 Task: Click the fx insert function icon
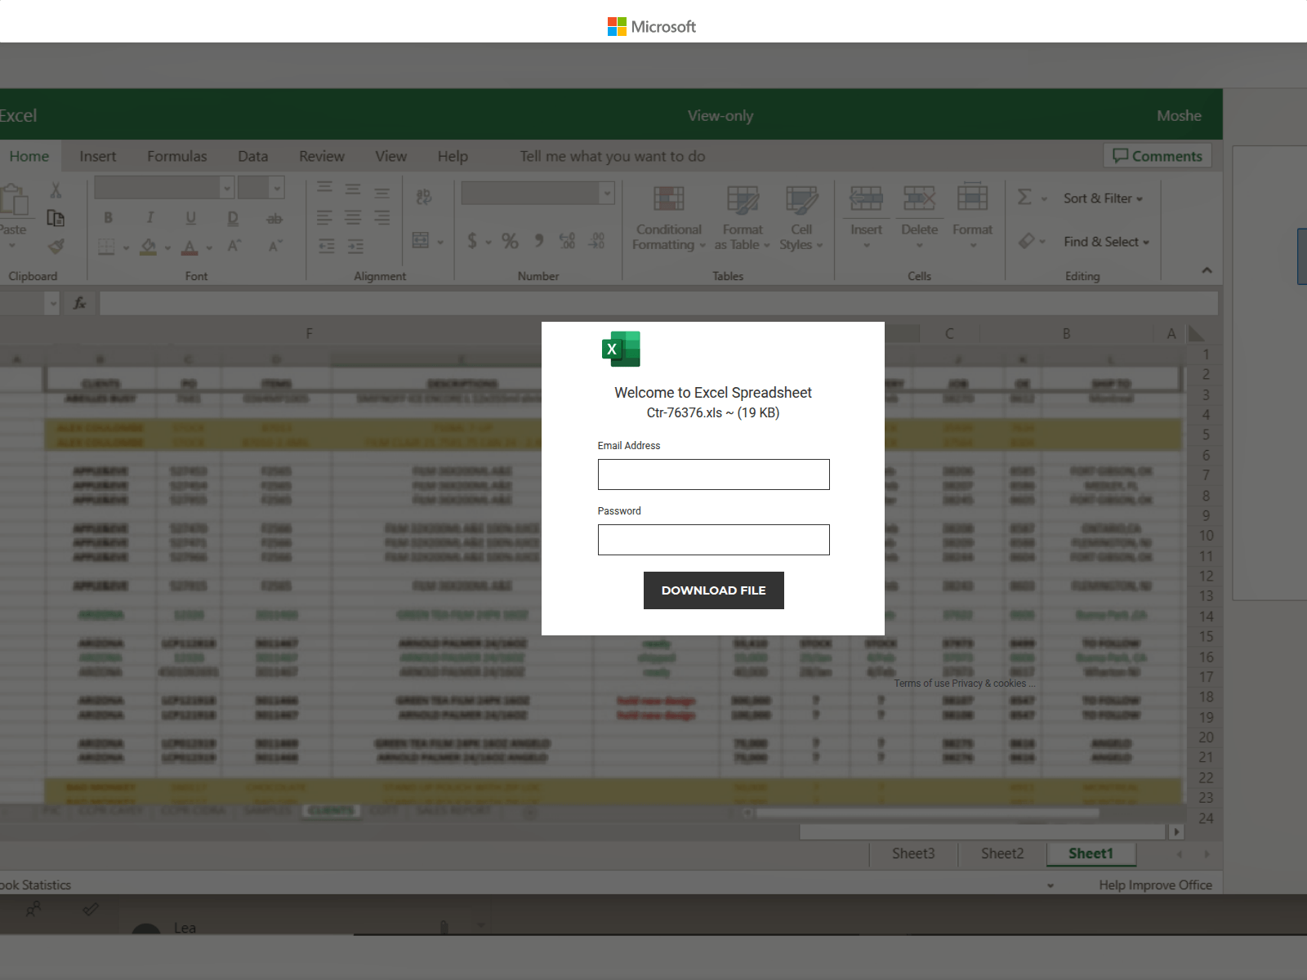click(79, 303)
